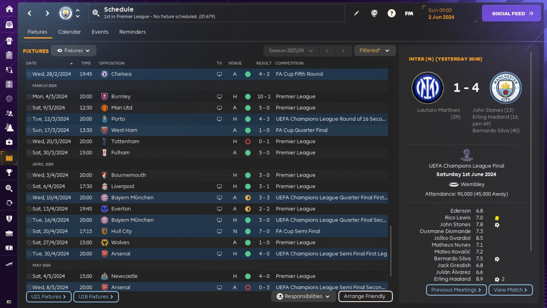Open the Inbox from the sidebar
The image size is (547, 308).
click(9, 24)
